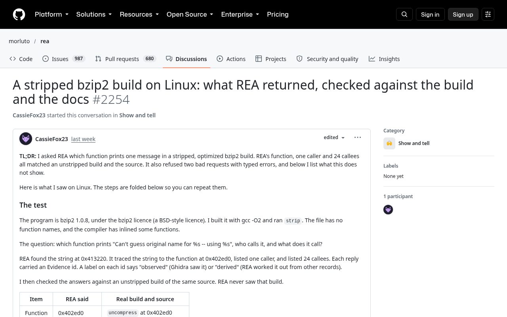Expand the Resources menu

tap(139, 14)
